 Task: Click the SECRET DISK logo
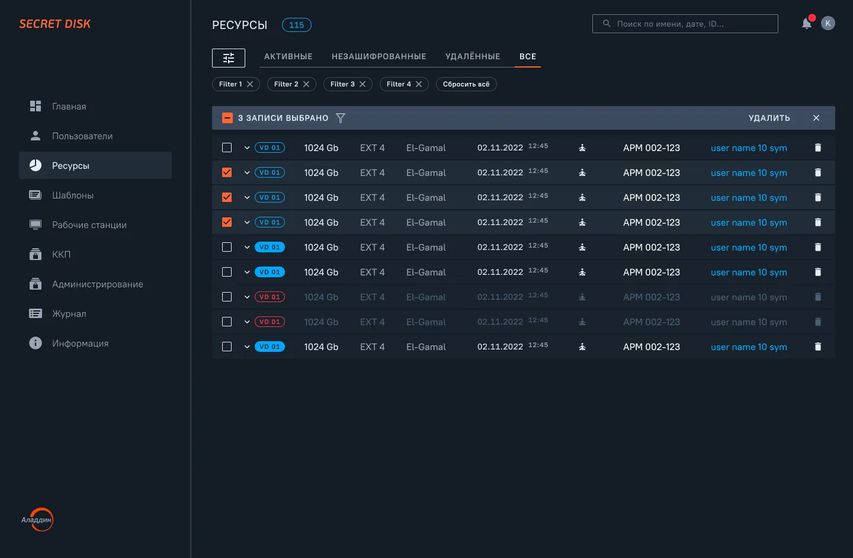(x=55, y=24)
